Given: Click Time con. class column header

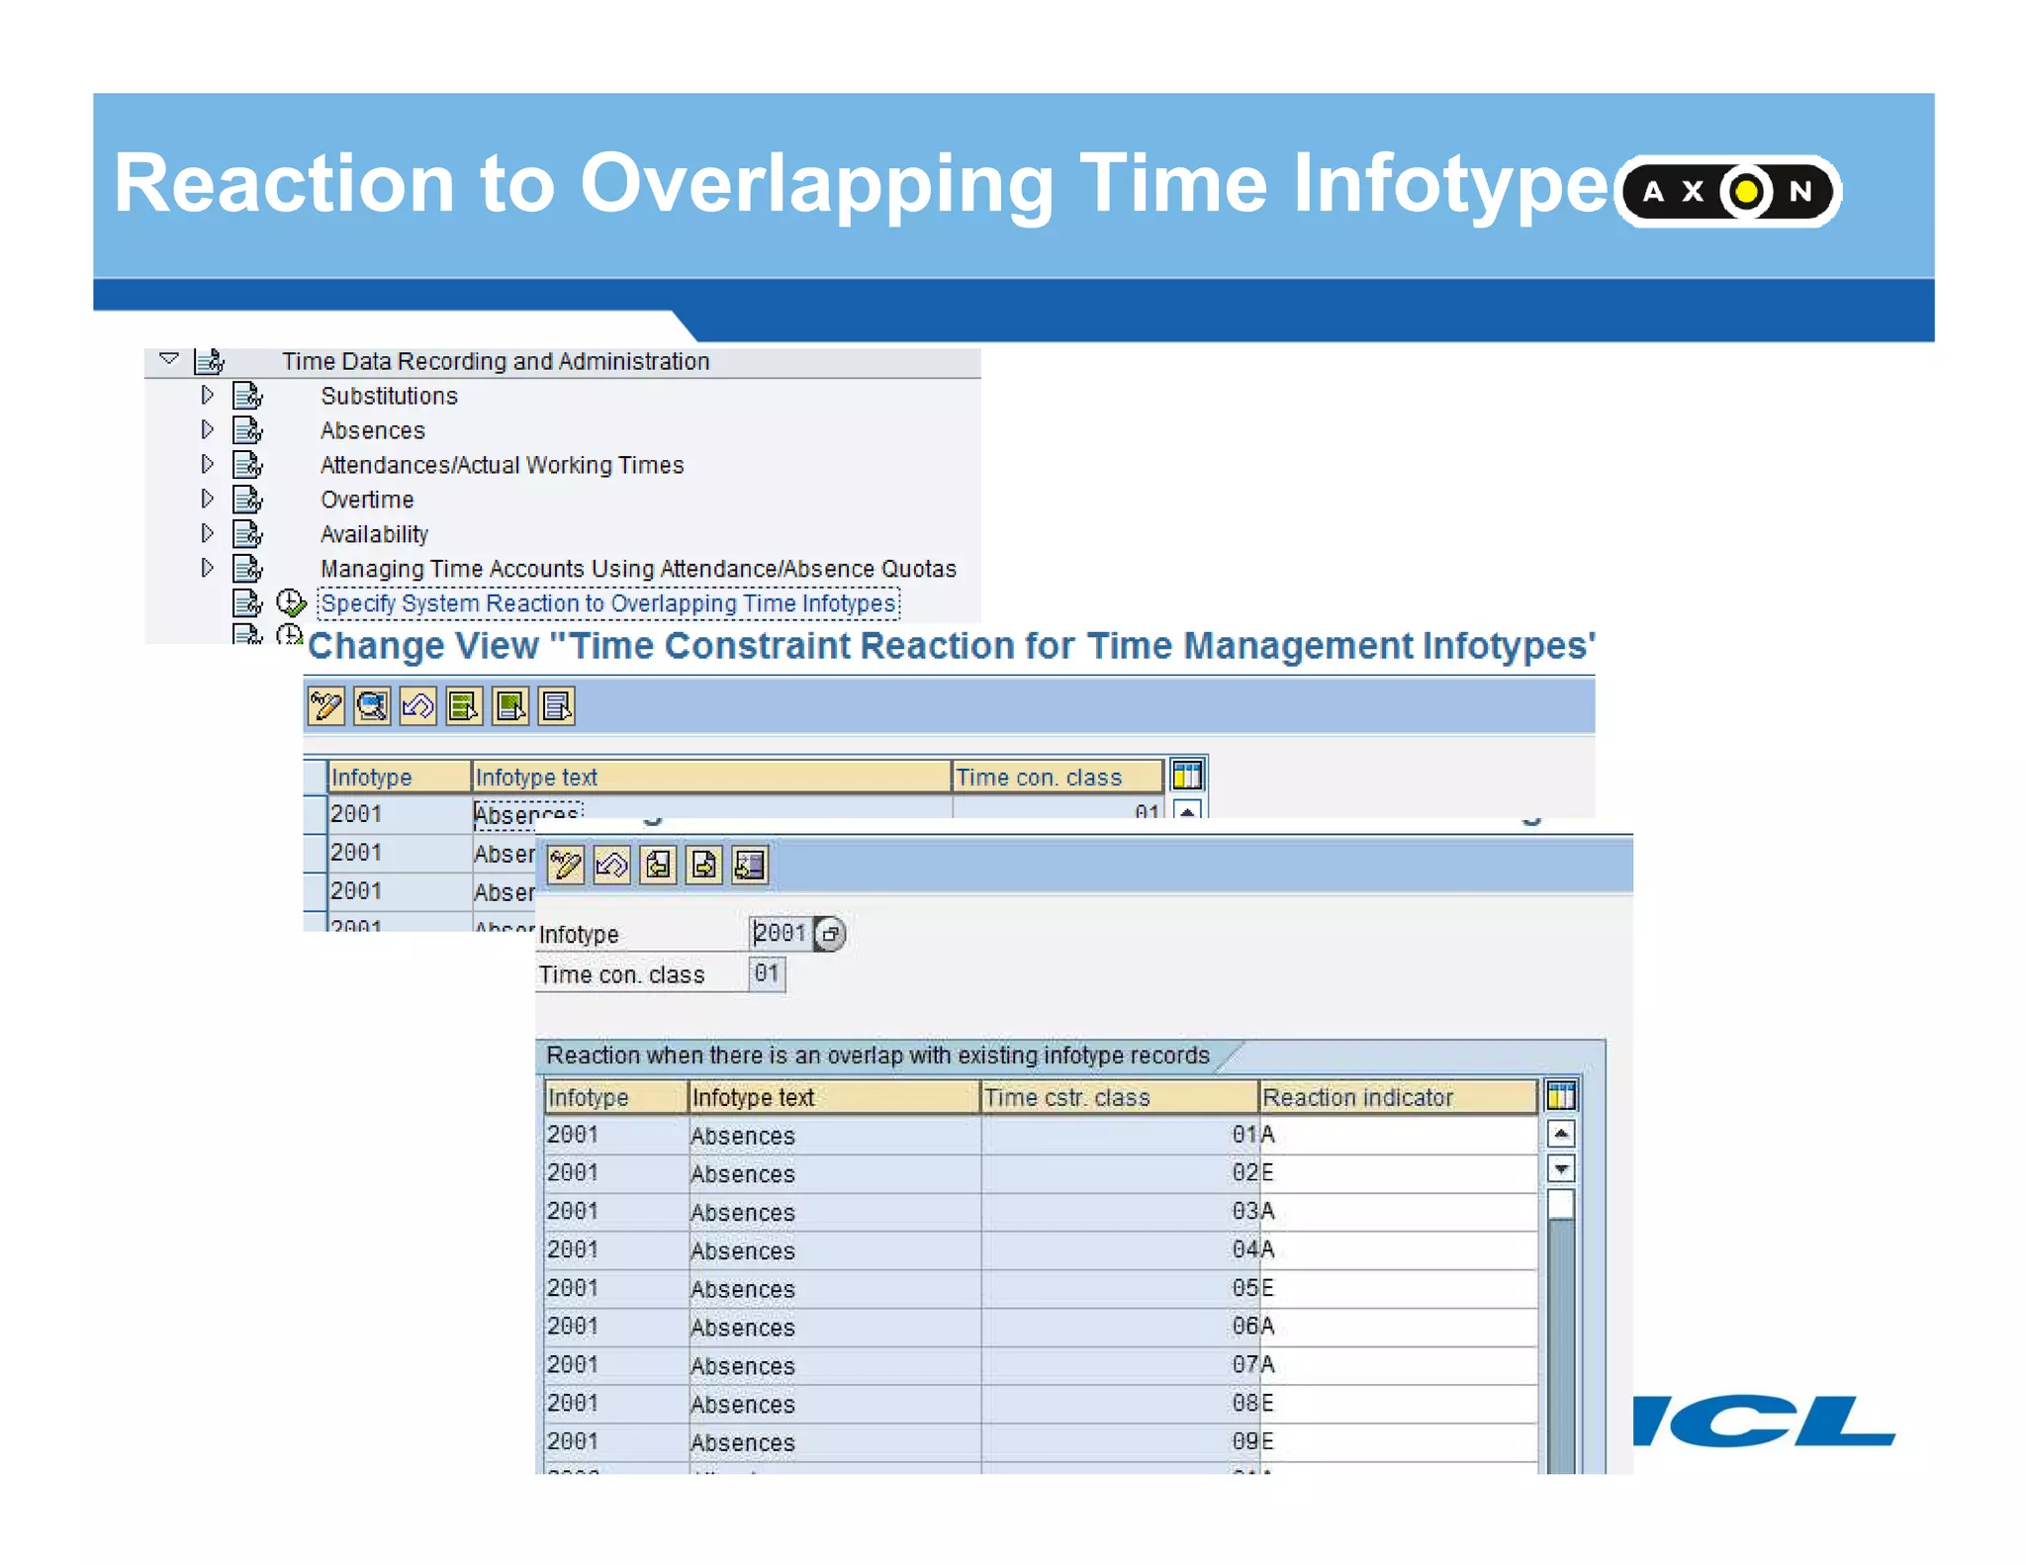Looking at the screenshot, I should [1058, 777].
